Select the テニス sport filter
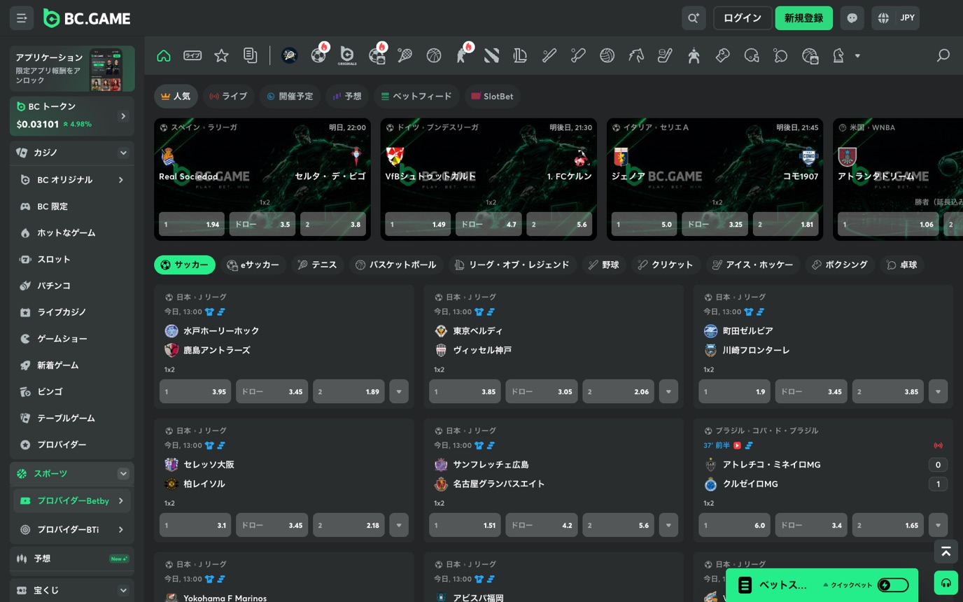The width and height of the screenshot is (963, 602). 317,265
